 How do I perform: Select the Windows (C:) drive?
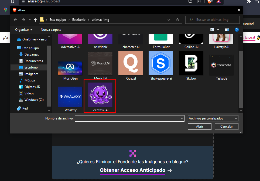pos(31,100)
